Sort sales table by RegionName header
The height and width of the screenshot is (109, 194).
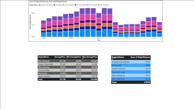(x=118, y=57)
